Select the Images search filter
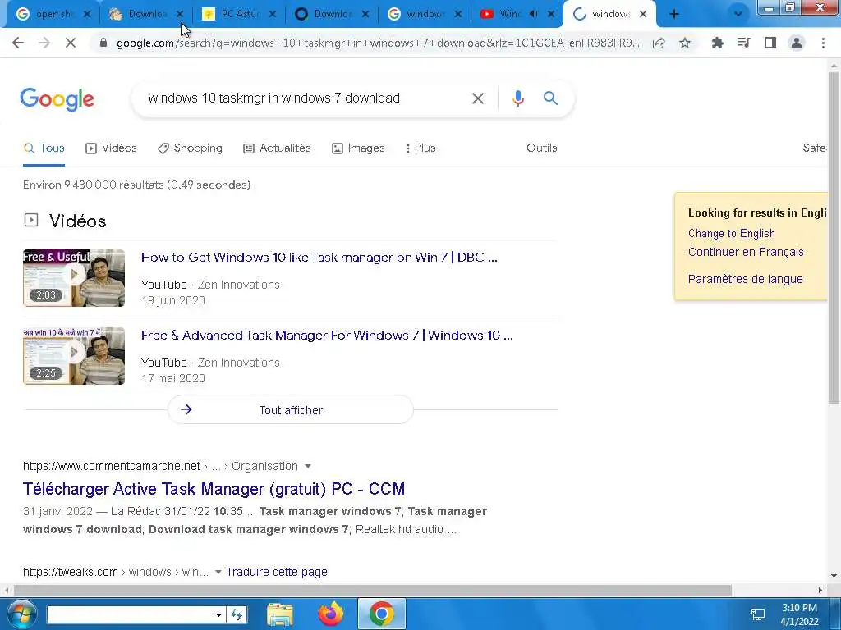The image size is (841, 630). tap(358, 148)
